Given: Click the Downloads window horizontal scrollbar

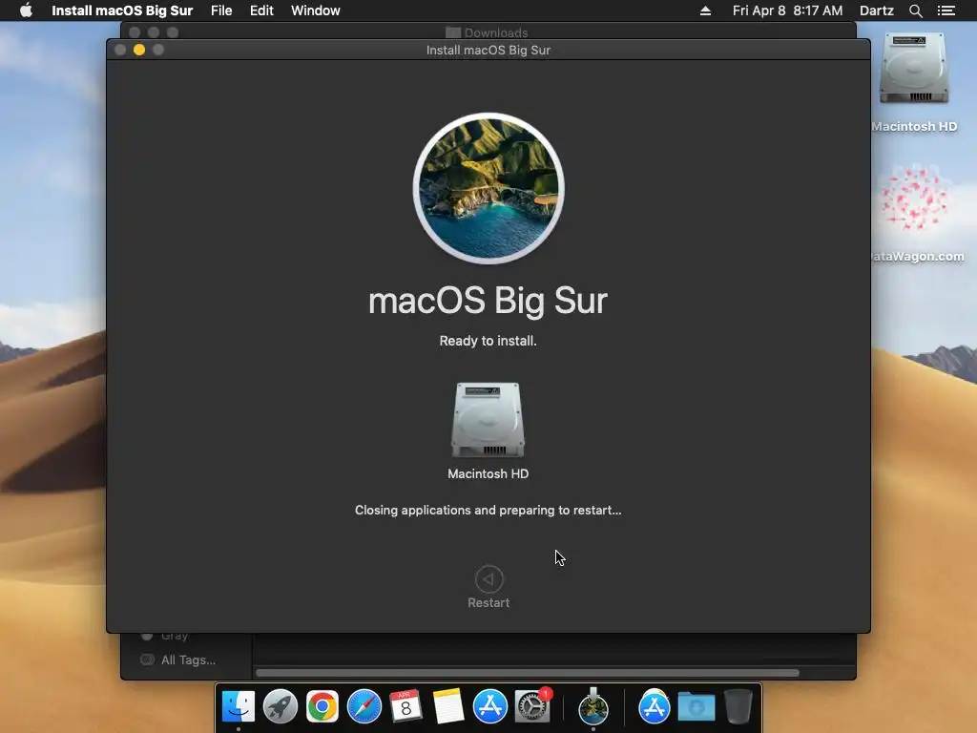Looking at the screenshot, I should (x=527, y=673).
